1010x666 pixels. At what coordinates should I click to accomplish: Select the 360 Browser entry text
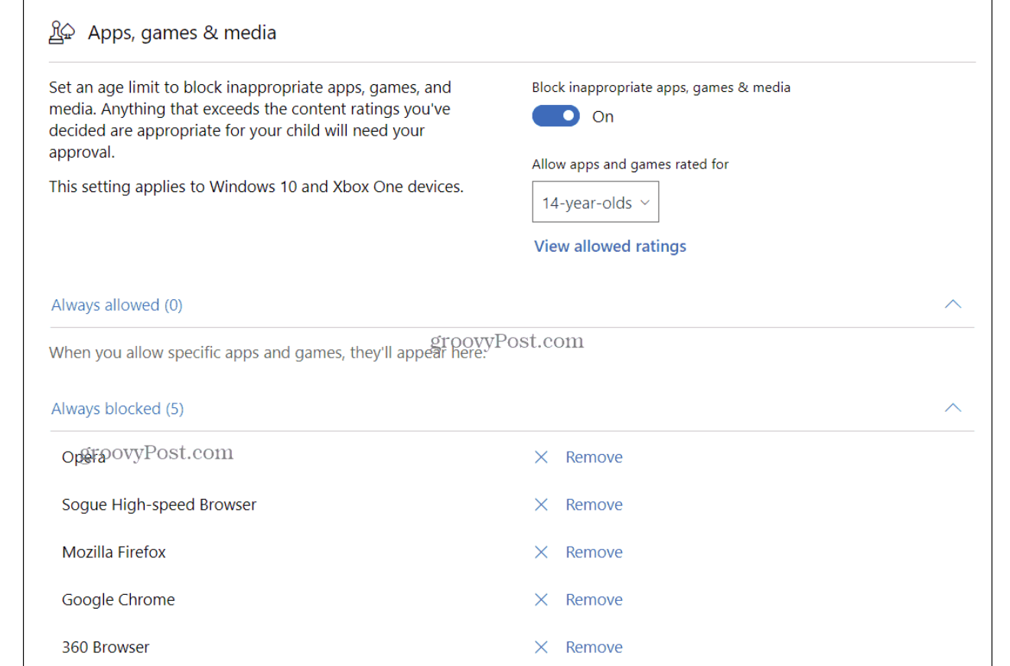(x=106, y=647)
